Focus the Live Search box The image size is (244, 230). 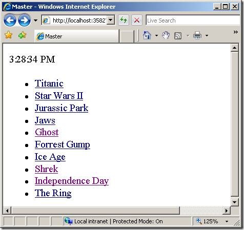[x=193, y=20]
